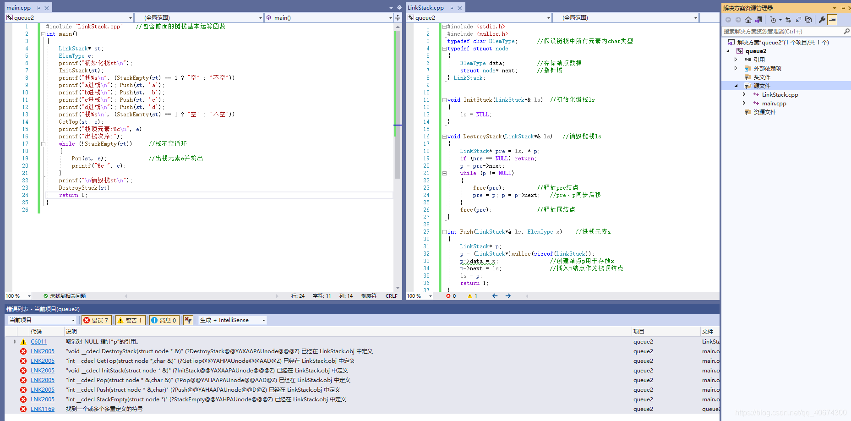Toggle the Errors 7 filter button
Image resolution: width=851 pixels, height=421 pixels.
pyautogui.click(x=96, y=320)
